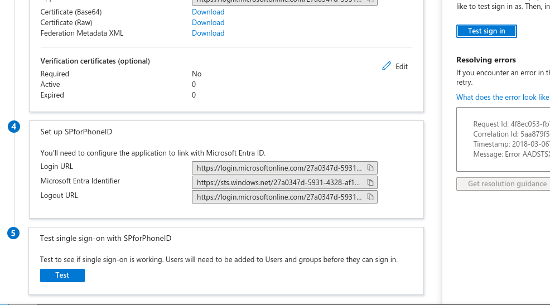Click the pencil icon beside Edit
This screenshot has width=550, height=305.
pyautogui.click(x=386, y=66)
